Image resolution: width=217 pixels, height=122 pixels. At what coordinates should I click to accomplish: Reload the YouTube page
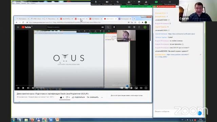point(23,22)
